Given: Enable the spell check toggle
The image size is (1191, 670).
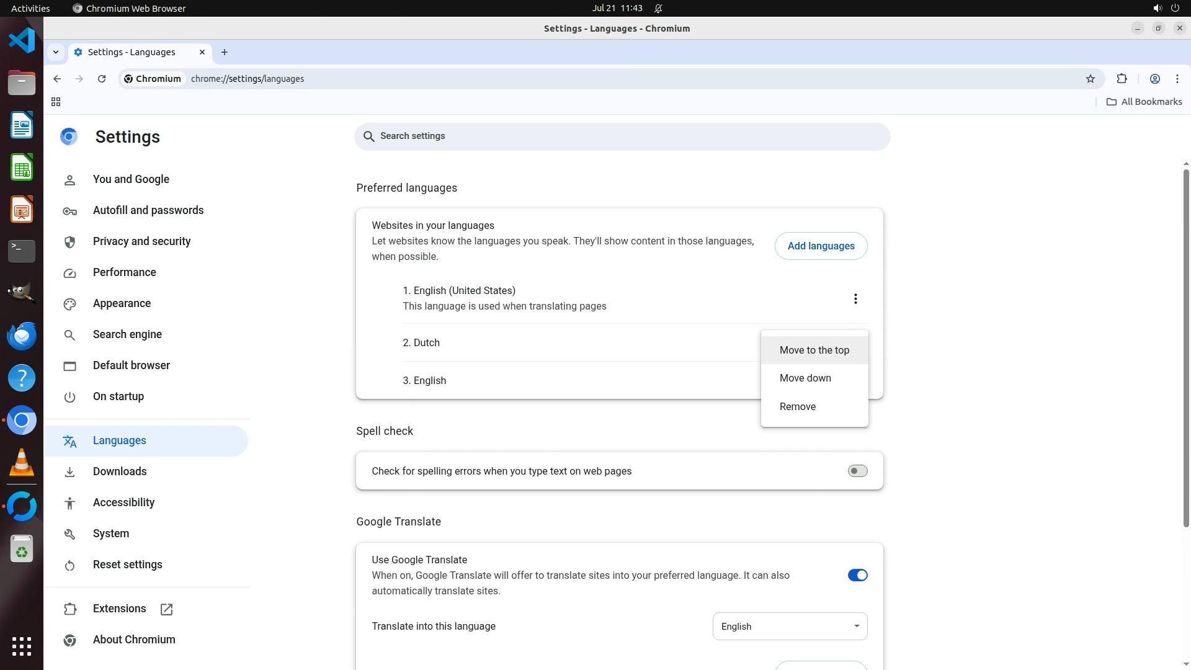Looking at the screenshot, I should 857,471.
